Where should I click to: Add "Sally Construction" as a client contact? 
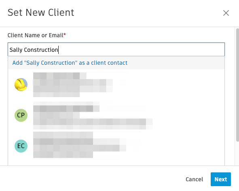70,63
